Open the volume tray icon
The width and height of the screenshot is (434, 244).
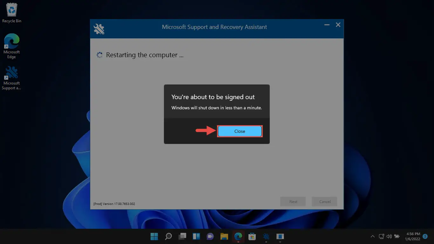pos(389,236)
